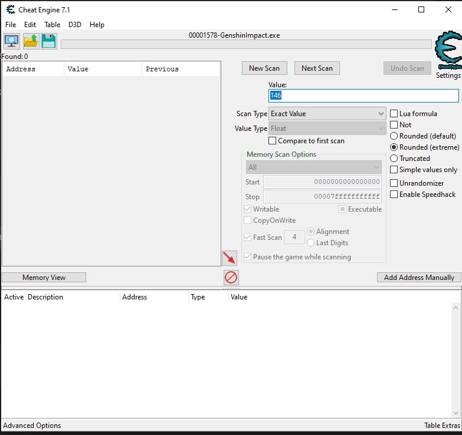
Task: Open the Table menu
Action: (x=52, y=24)
